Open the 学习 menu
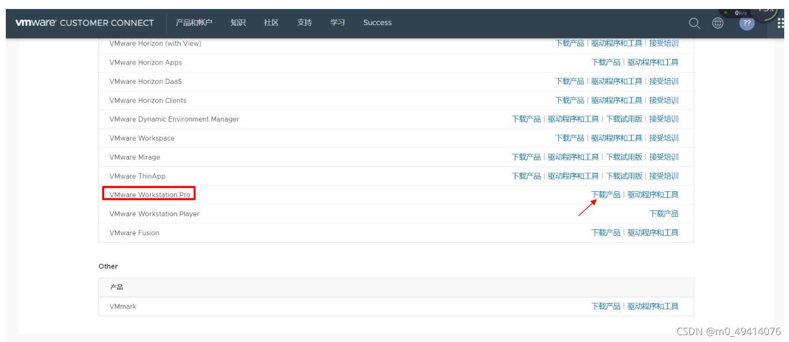 tap(338, 22)
